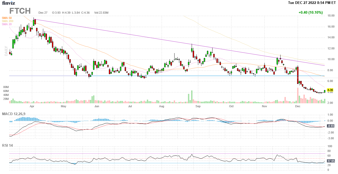Image resolution: width=338 pixels, height=174 pixels.
Task: Click the +0.40 (10.10%) change text
Action: click(310, 12)
